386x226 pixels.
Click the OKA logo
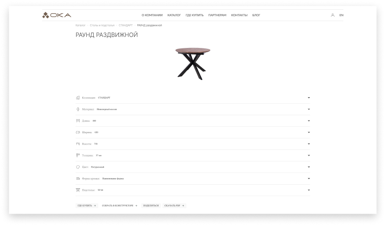[57, 15]
